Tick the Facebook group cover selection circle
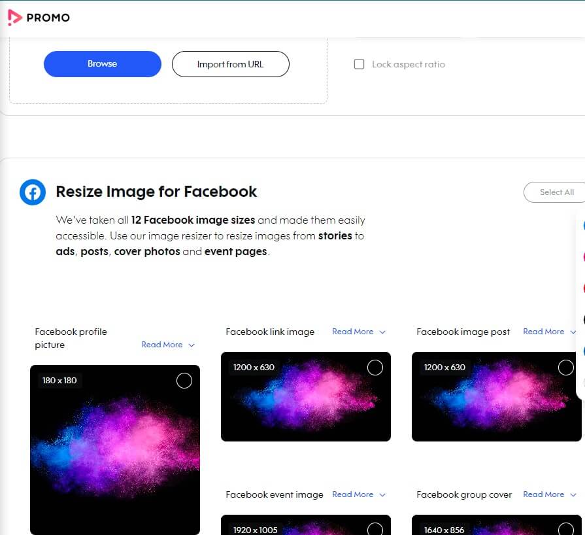 [566, 528]
